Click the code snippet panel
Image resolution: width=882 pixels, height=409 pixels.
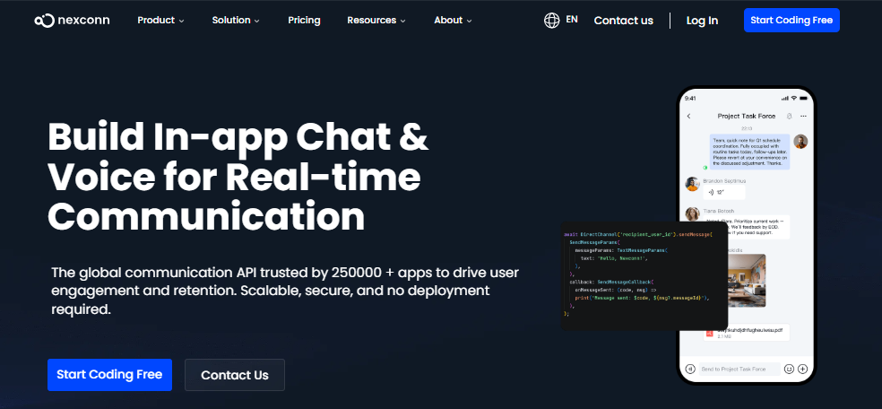[x=644, y=276]
